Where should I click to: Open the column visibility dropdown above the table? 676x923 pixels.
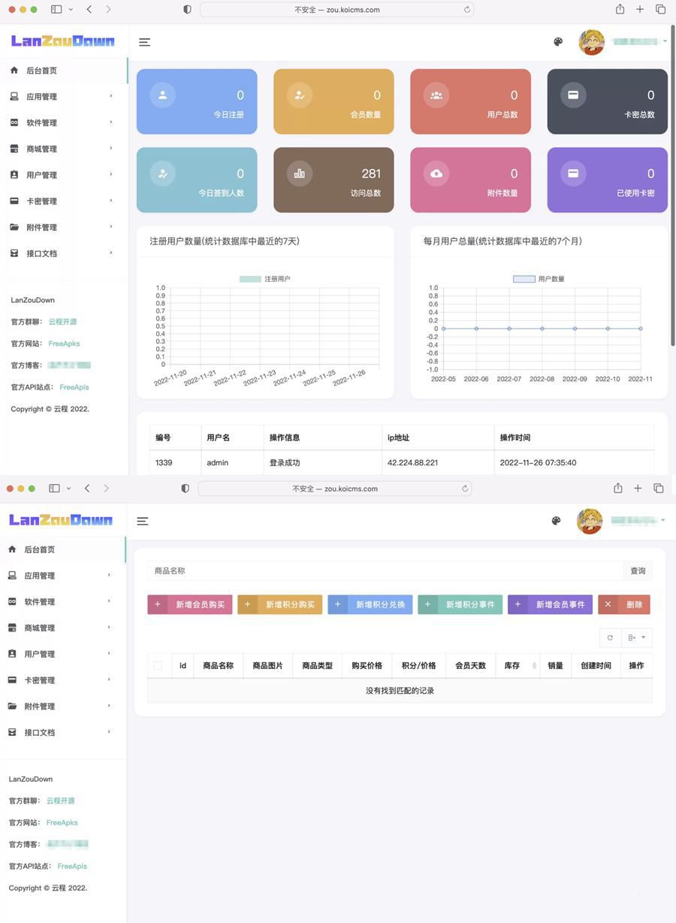(x=635, y=637)
